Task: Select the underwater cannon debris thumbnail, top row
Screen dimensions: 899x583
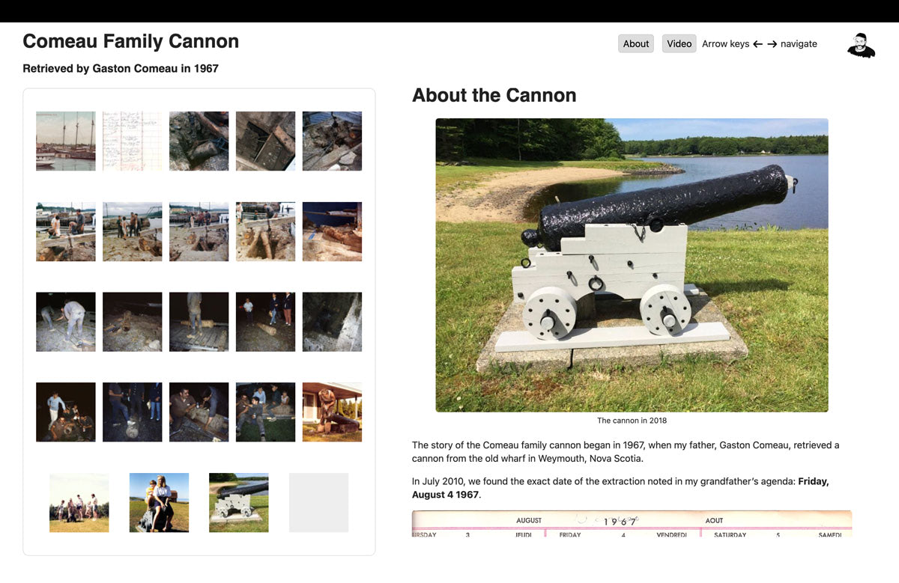Action: [x=199, y=141]
